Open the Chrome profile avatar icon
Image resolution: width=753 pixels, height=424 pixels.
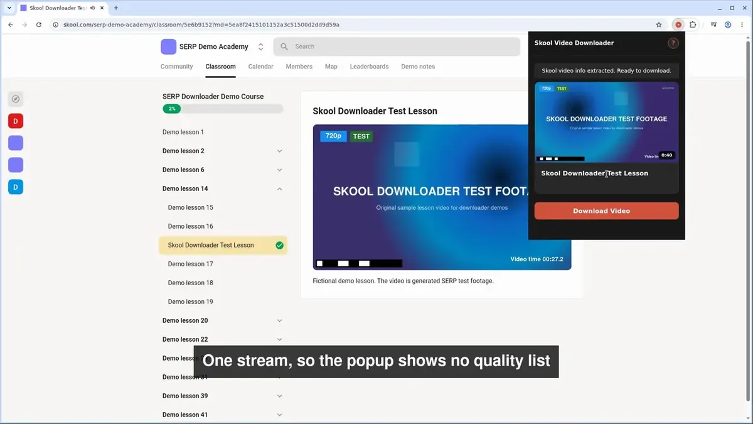(728, 24)
